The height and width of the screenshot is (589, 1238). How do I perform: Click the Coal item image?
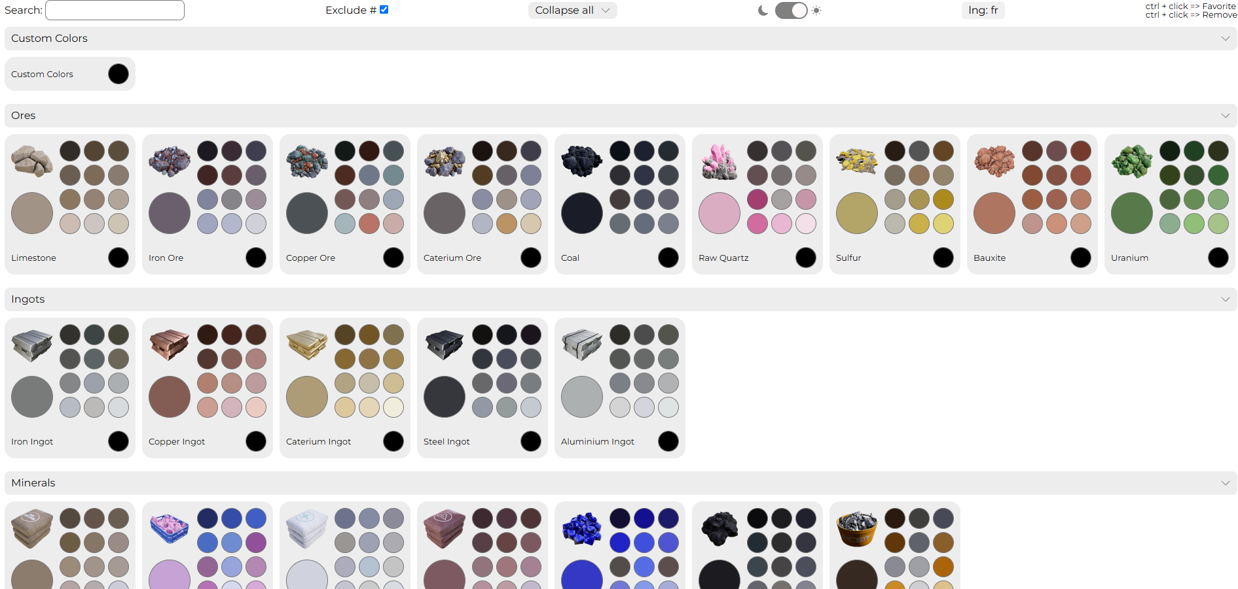pyautogui.click(x=582, y=162)
